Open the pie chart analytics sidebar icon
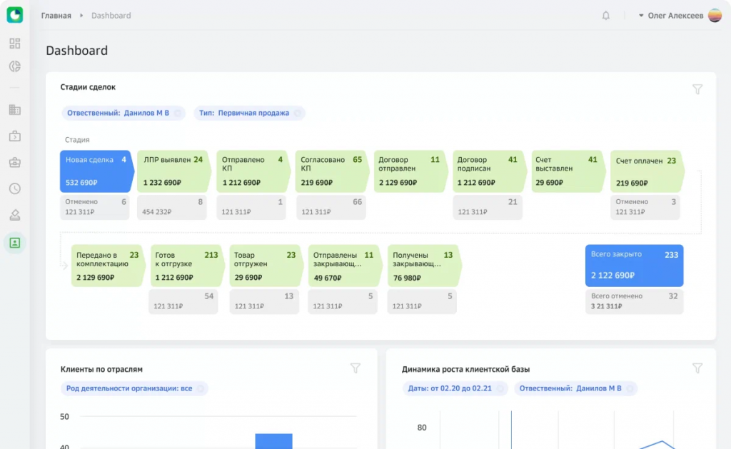 point(15,66)
